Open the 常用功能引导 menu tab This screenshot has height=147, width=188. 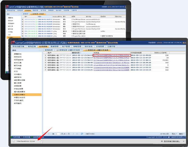[x=18, y=46]
